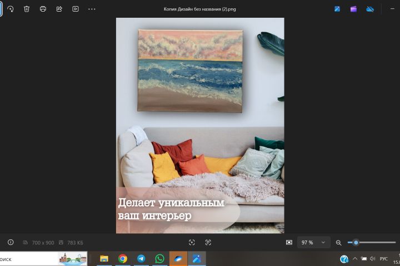
Task: Expand hidden system tray icons chevron
Action: 355,259
